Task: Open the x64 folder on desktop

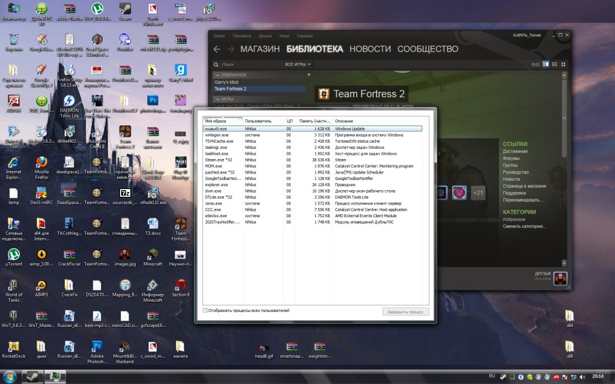Action: [569, 319]
